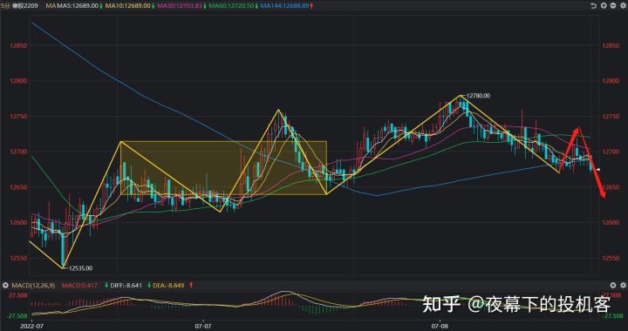The width and height of the screenshot is (628, 331).
Task: Click the white current-price arrow marker
Action: click(x=598, y=170)
